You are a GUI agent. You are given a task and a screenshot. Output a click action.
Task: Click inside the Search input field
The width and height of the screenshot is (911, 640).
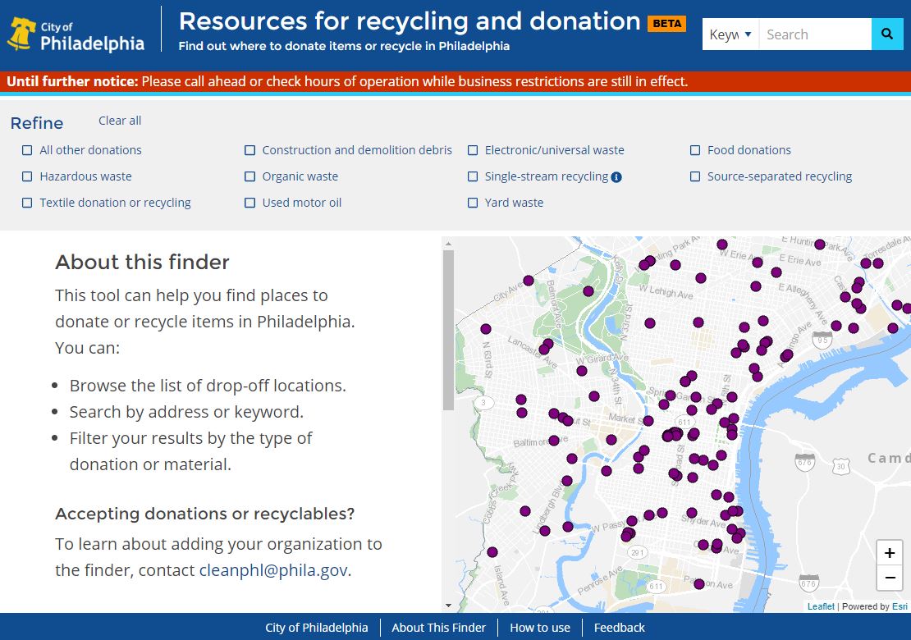[815, 34]
